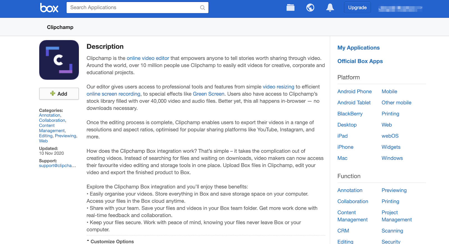This screenshot has width=449, height=244.
Task: Open Editing category under Categories
Action: 46,136
